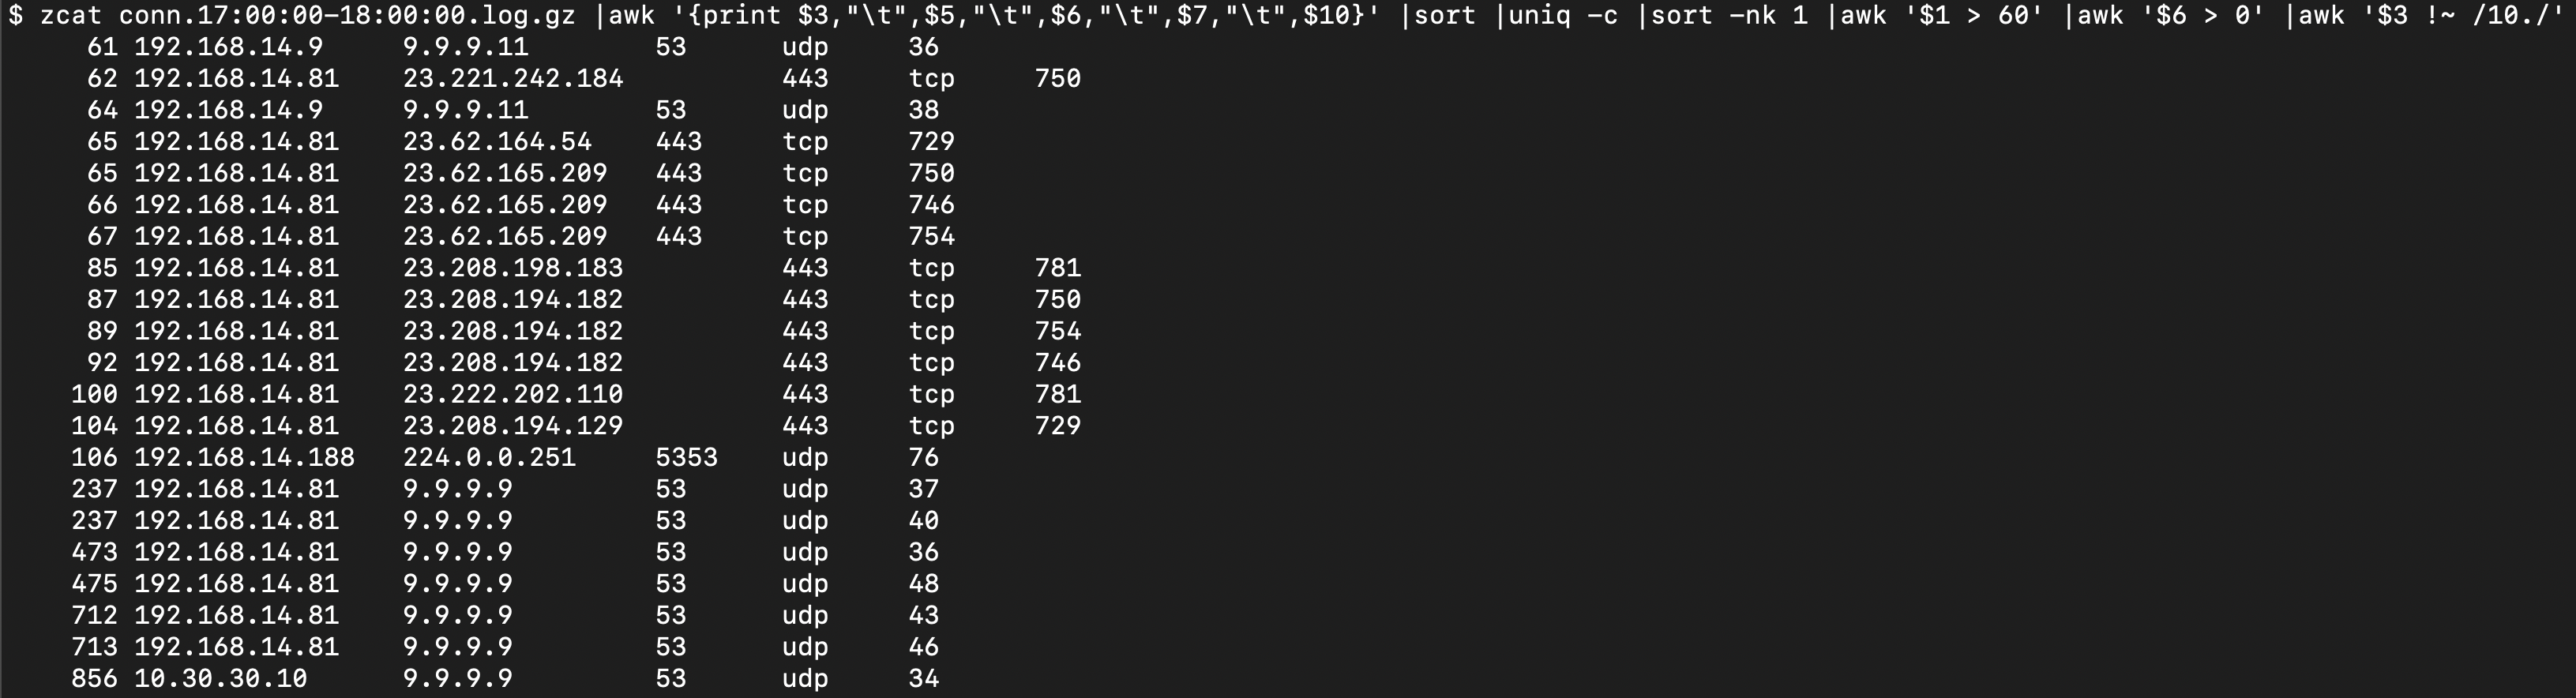The image size is (2576, 698).
Task: Click destination IP 23.221.242.184
Action: 513,78
